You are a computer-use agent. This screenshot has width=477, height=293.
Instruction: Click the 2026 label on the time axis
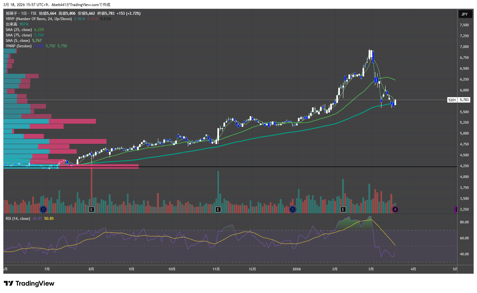[297, 269]
